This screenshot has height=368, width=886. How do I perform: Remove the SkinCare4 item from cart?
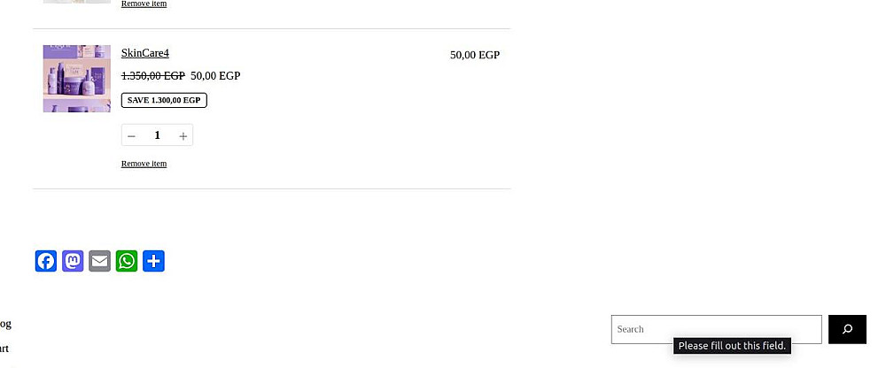144,164
